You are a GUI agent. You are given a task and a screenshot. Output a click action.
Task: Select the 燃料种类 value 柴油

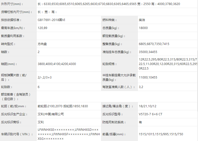[x=142, y=20]
